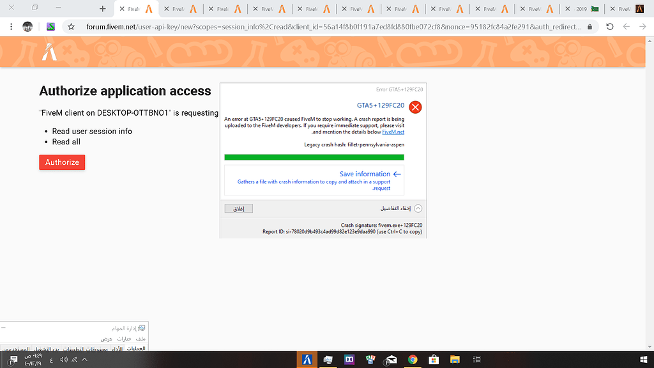Image resolution: width=654 pixels, height=368 pixels.
Task: Click the Report ID text line
Action: (x=342, y=231)
